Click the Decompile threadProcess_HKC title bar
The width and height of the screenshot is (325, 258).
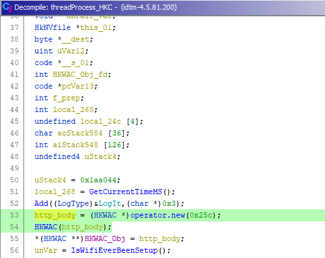click(x=162, y=7)
